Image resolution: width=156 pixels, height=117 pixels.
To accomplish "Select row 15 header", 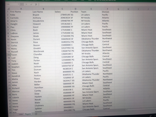I will pos(9,55).
